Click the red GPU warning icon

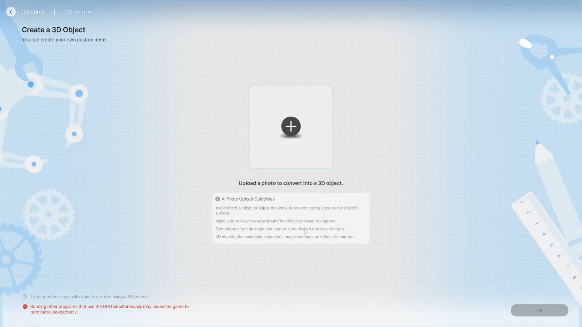click(x=25, y=307)
